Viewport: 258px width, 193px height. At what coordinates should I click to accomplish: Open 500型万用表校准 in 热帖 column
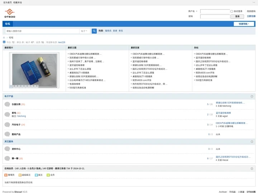pyautogui.click(x=204, y=80)
